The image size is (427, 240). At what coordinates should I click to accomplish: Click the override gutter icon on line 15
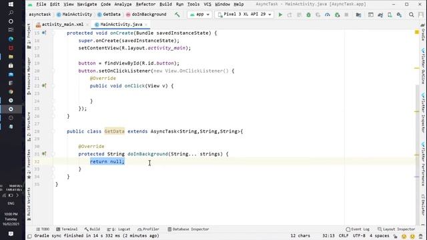click(x=44, y=33)
